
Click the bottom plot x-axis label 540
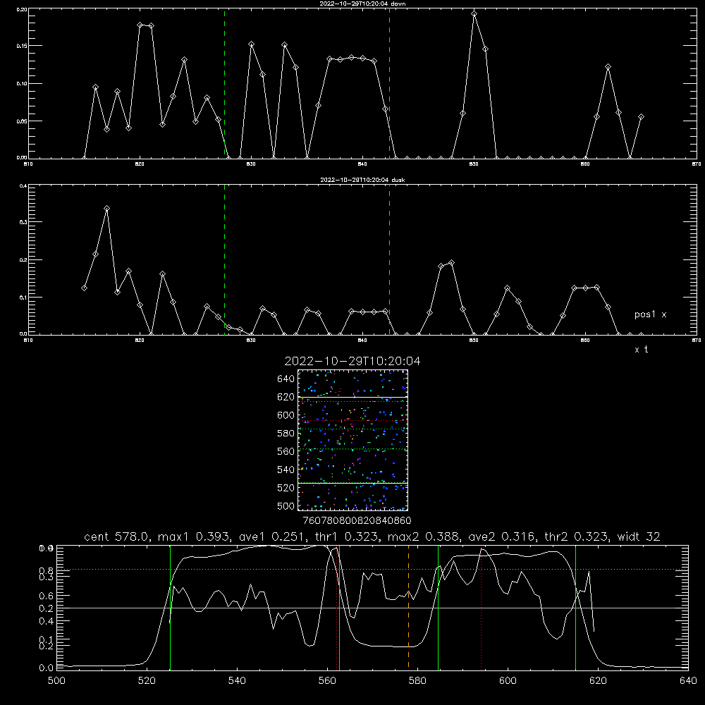click(237, 681)
